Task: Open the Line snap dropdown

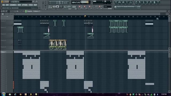Action: 107,7
